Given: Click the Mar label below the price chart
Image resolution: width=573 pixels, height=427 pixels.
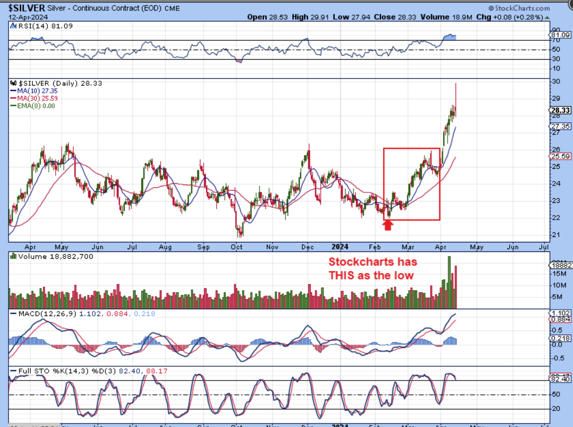Looking at the screenshot, I should tap(408, 247).
